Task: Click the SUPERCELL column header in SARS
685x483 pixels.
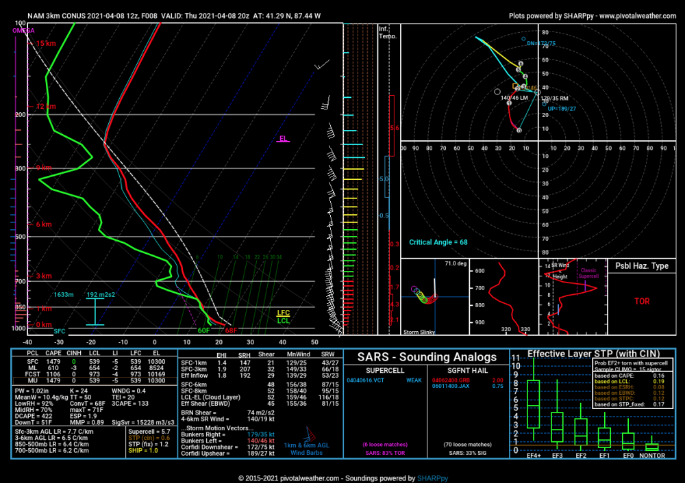Action: [386, 369]
